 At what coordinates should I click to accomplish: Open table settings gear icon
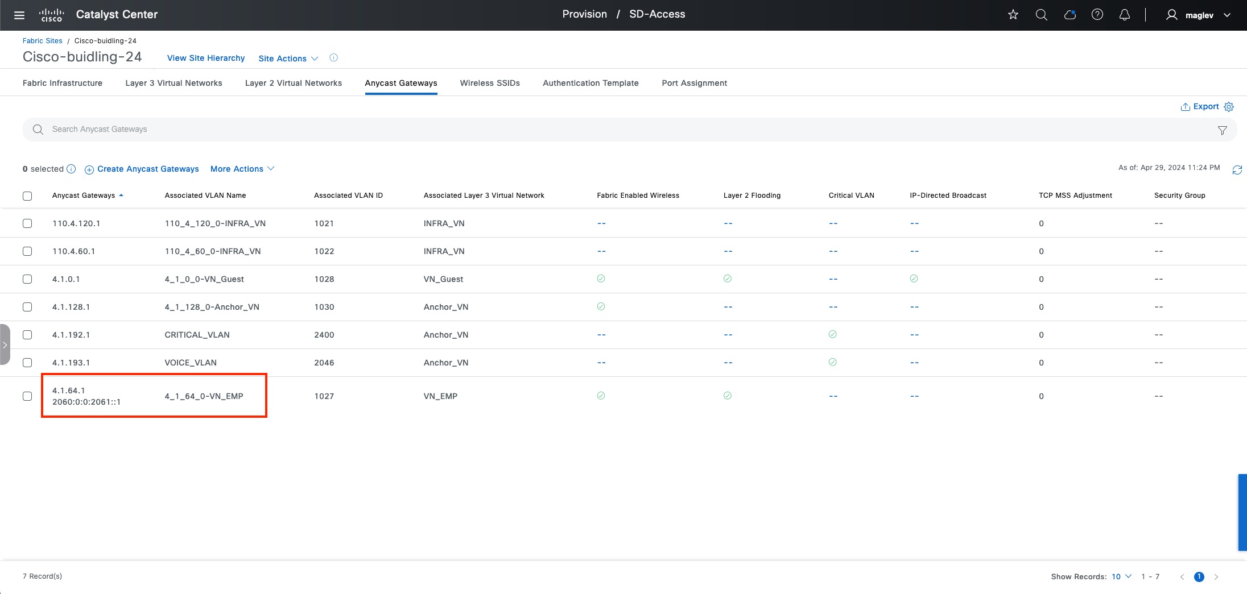[x=1229, y=107]
